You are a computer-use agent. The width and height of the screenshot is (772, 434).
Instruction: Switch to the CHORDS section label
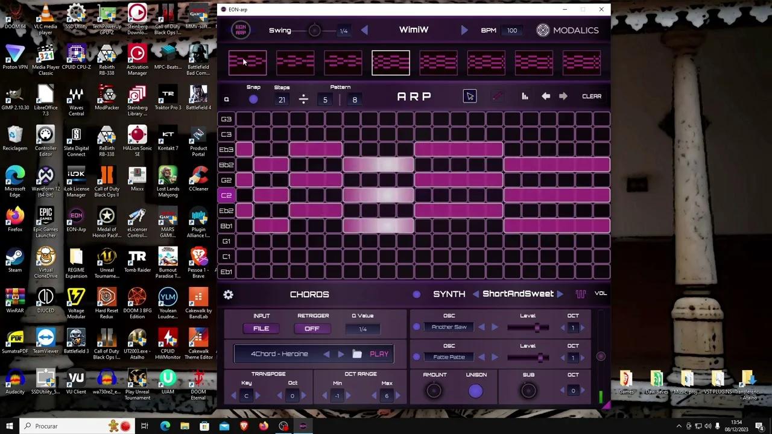309,294
